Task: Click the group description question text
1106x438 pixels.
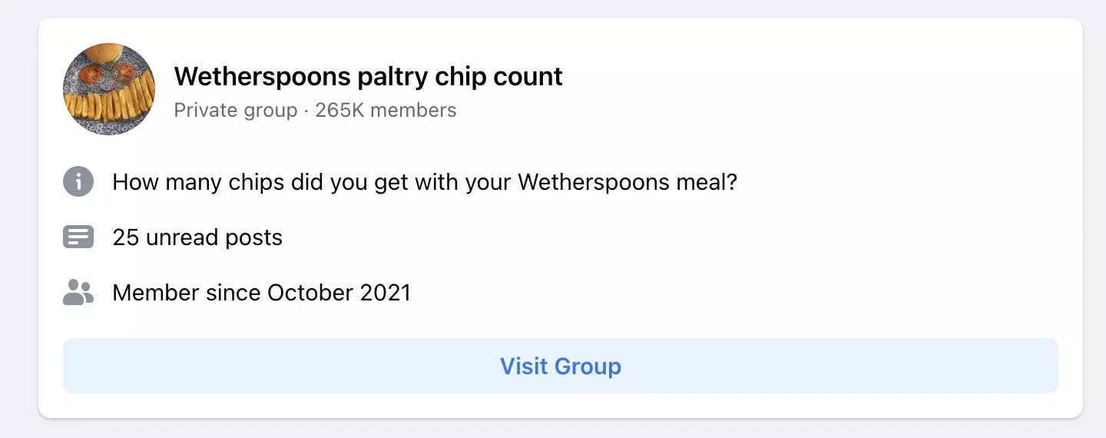Action: pyautogui.click(x=424, y=183)
